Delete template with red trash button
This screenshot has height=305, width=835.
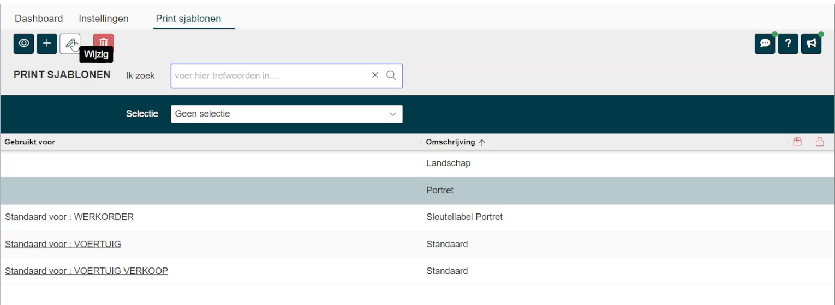104,44
